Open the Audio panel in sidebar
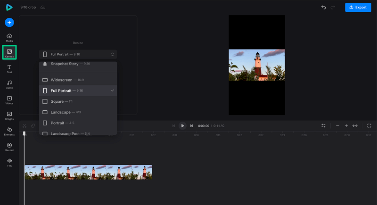 [9, 85]
